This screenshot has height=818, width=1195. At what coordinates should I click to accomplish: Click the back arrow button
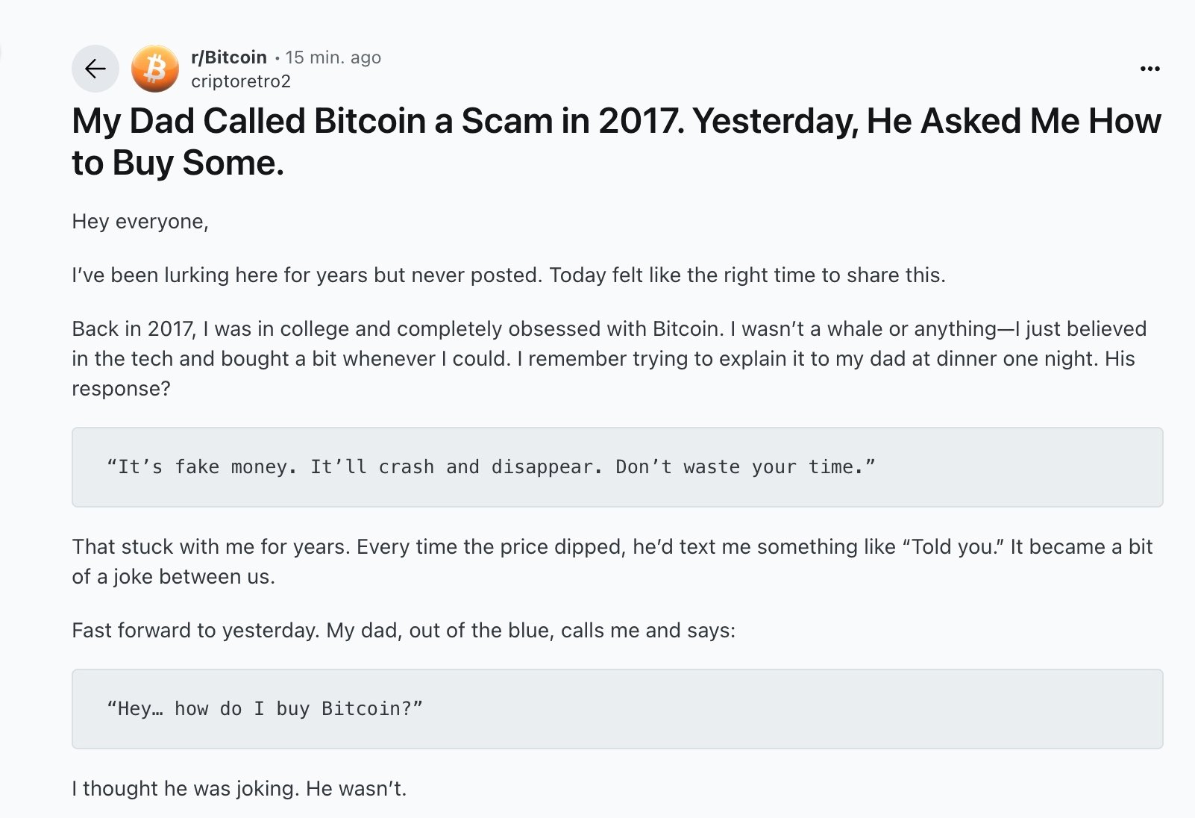pos(95,69)
